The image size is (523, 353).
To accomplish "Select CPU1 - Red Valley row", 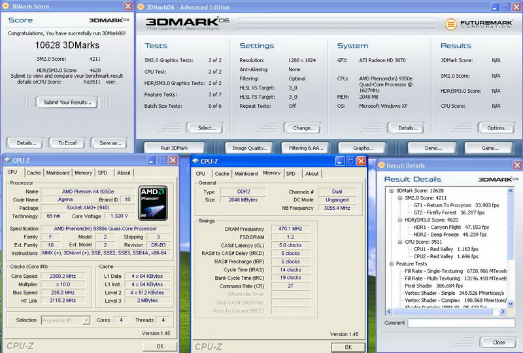I will pos(446,250).
